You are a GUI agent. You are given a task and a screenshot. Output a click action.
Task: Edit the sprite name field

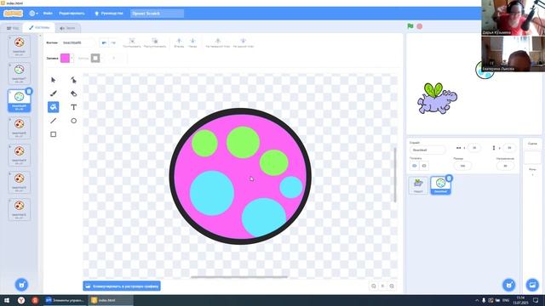[x=427, y=150]
